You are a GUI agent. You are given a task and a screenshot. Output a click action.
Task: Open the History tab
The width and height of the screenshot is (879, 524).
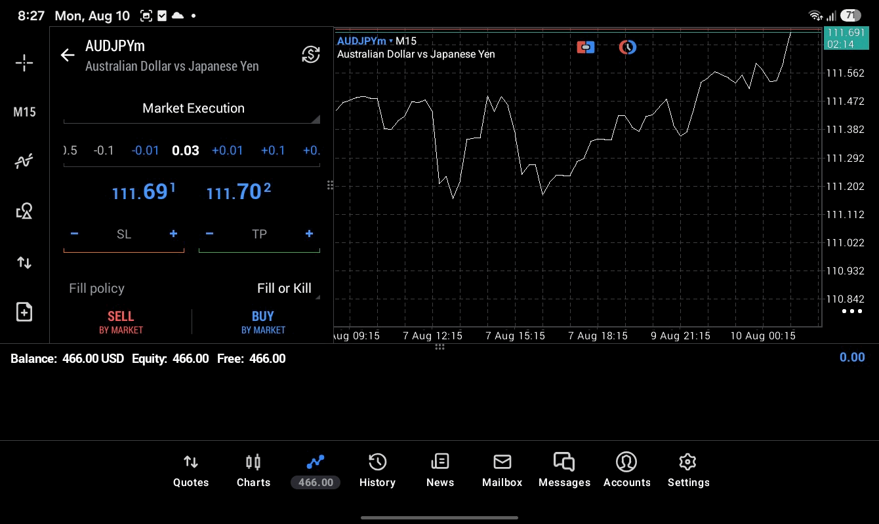(x=377, y=471)
